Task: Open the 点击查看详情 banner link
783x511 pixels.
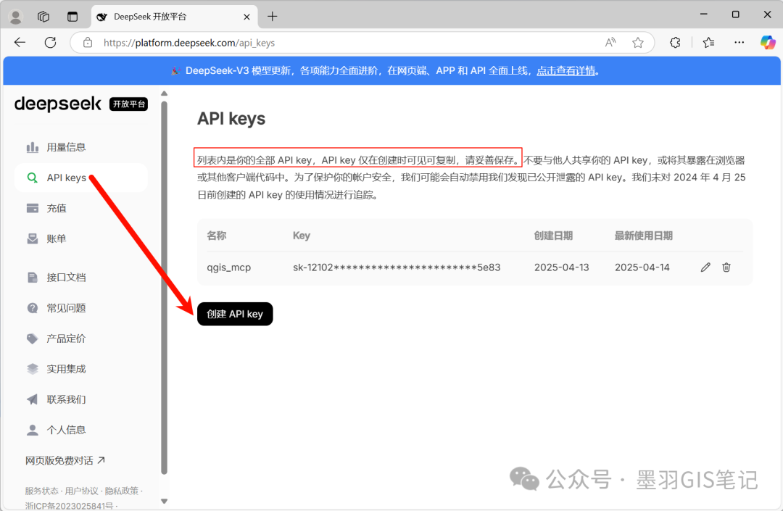Action: [x=566, y=70]
